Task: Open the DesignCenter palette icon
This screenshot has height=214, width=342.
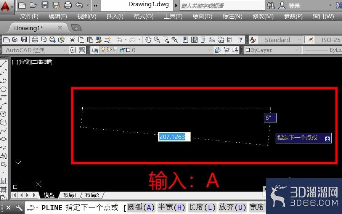Action: [x=194, y=40]
